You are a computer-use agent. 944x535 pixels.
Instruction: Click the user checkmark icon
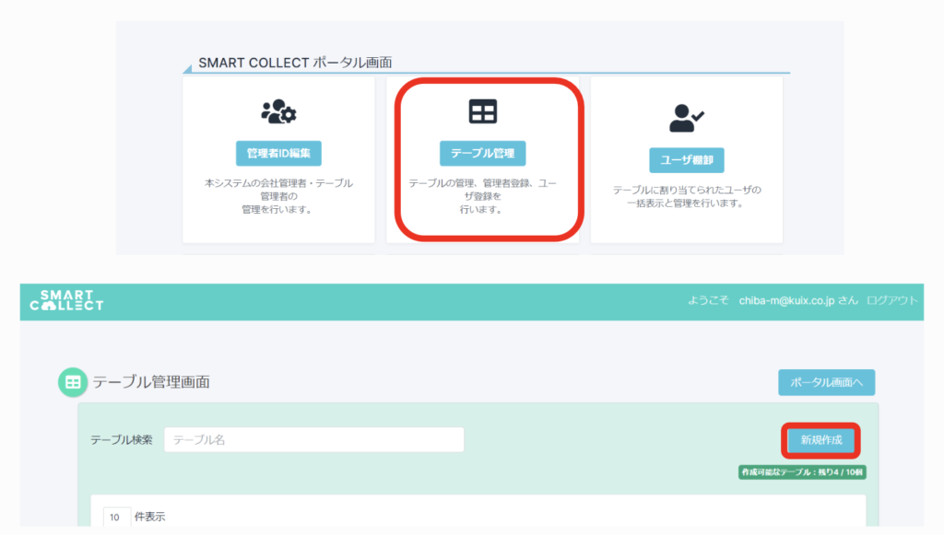tap(686, 119)
